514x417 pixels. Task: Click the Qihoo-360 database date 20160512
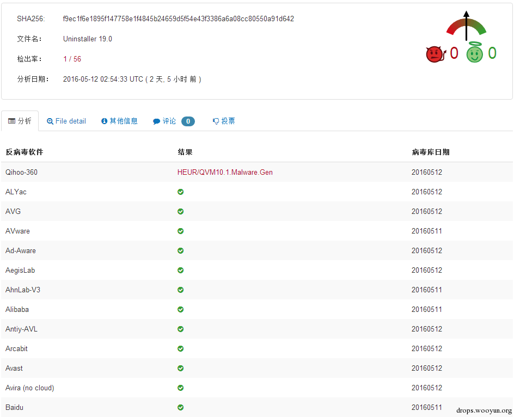(427, 172)
